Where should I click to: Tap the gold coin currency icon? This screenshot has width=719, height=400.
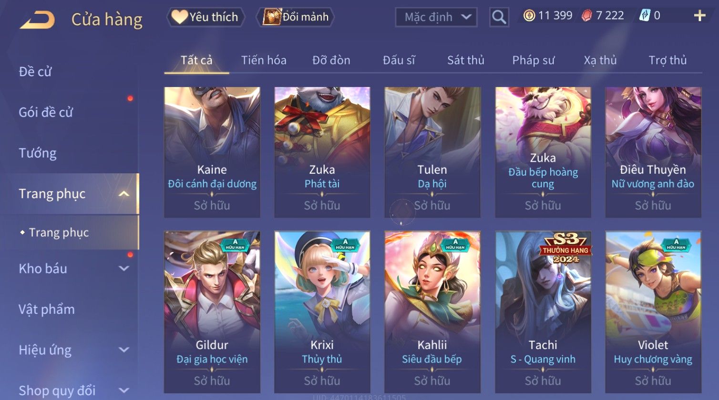pyautogui.click(x=529, y=16)
